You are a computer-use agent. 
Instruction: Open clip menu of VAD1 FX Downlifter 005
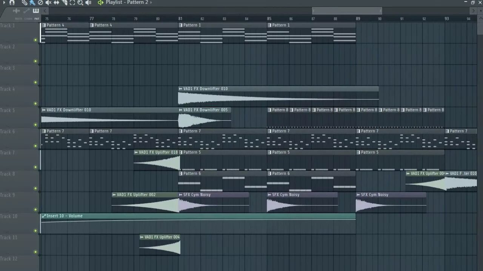[x=181, y=110]
